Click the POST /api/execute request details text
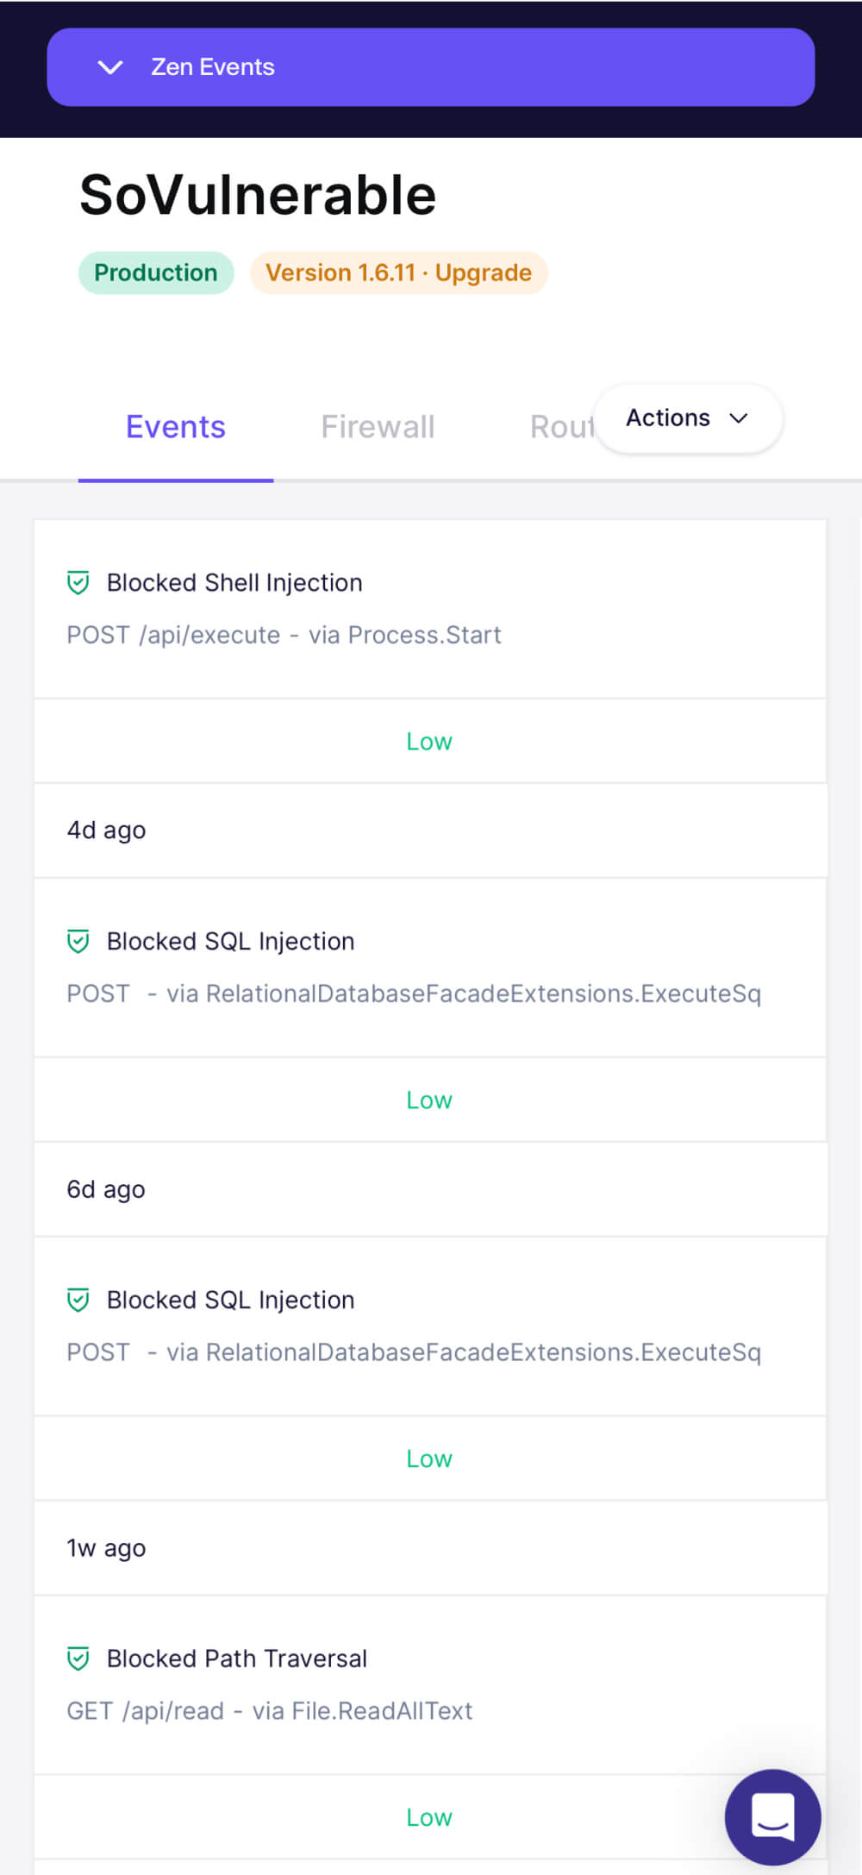 pos(284,636)
